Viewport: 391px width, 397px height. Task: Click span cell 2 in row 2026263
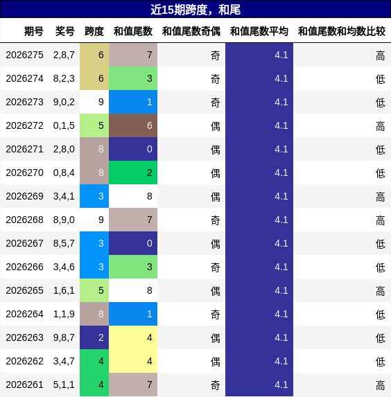(x=94, y=337)
